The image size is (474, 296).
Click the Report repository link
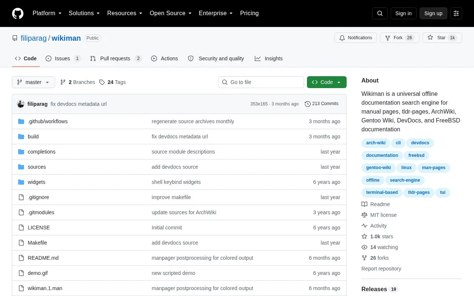[381, 269]
